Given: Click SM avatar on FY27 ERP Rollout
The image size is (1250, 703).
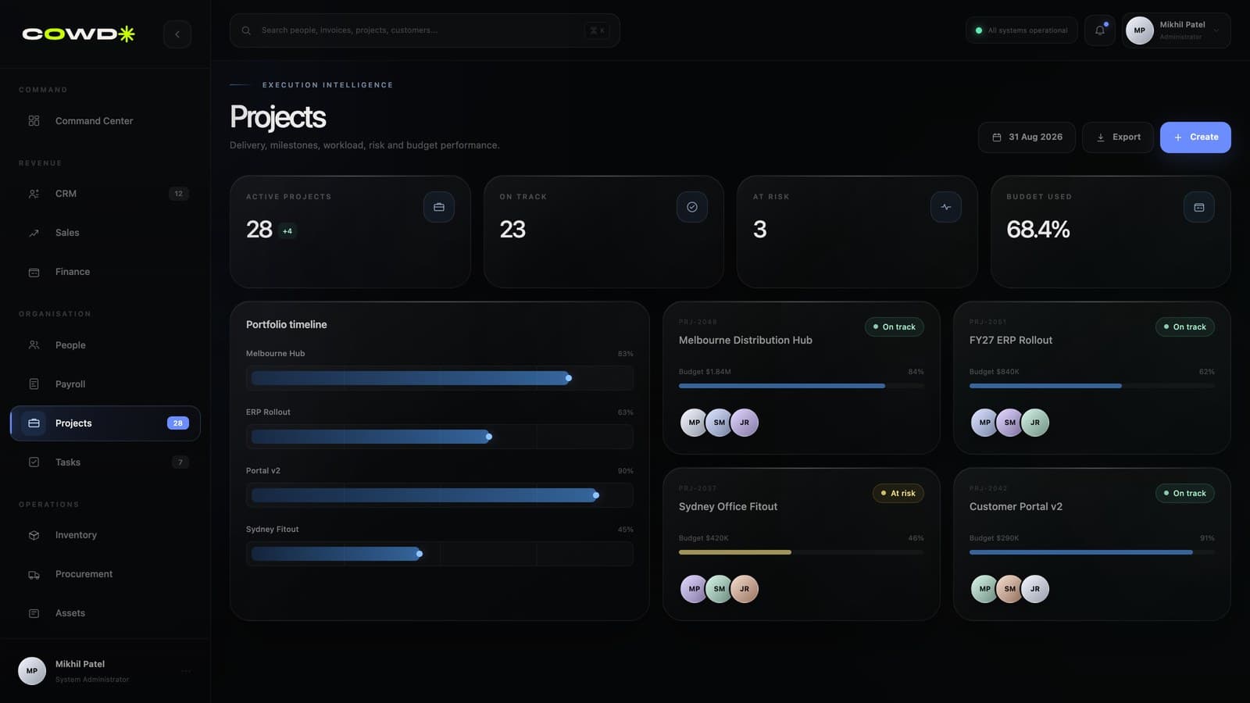Looking at the screenshot, I should coord(1009,423).
